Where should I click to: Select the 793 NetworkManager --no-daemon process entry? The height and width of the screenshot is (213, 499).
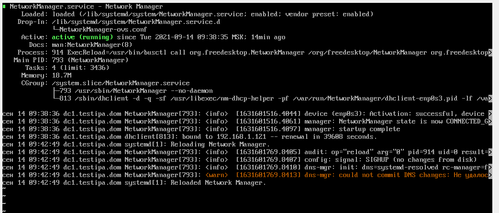pos(136,90)
